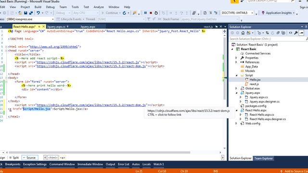Viewport: 308px width, 173px height.
Task: Select packages.config in Solution Explorer
Action: [256, 106]
